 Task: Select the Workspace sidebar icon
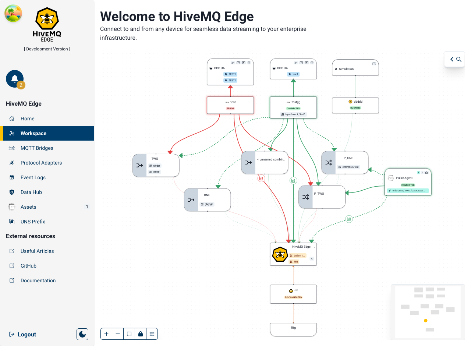click(x=12, y=133)
